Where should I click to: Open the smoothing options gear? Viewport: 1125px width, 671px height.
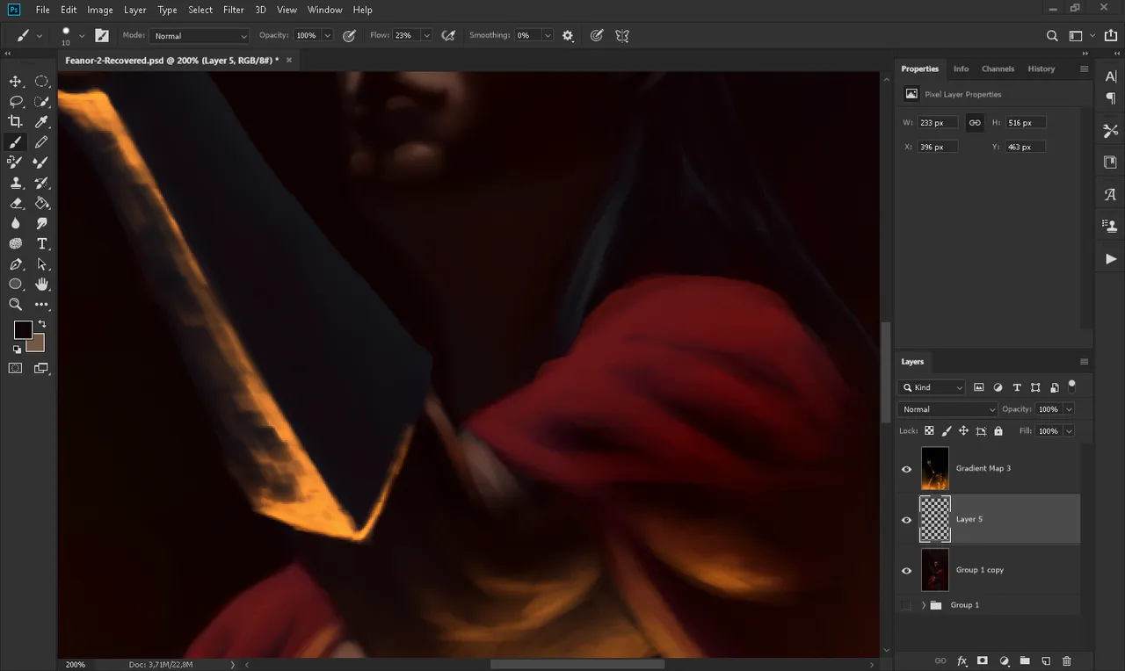[x=568, y=36]
